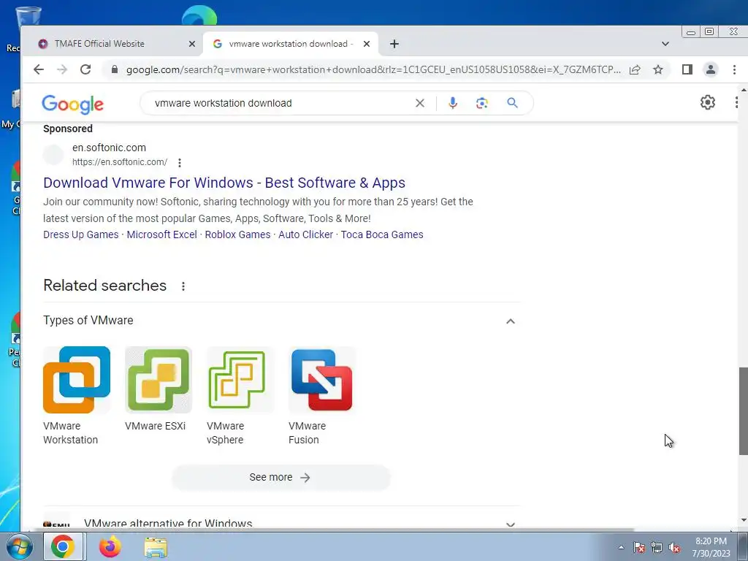748x561 pixels.
Task: Close the TMAFE Official Website tab
Action: (192, 44)
